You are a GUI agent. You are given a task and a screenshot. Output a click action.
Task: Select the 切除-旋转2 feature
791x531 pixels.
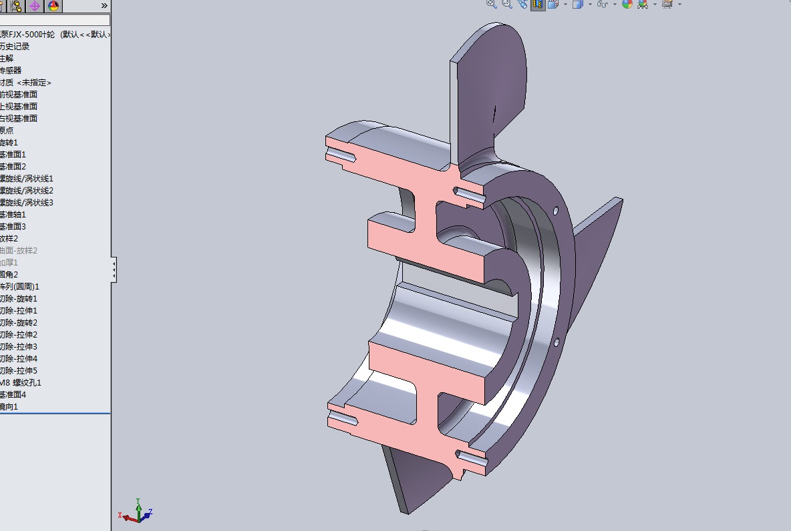pos(19,322)
